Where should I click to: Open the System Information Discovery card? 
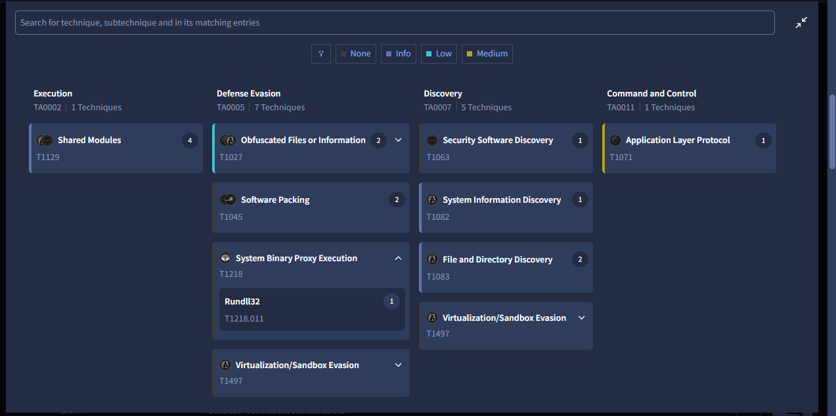click(506, 208)
